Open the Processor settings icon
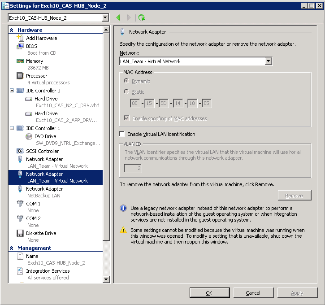 point(20,76)
